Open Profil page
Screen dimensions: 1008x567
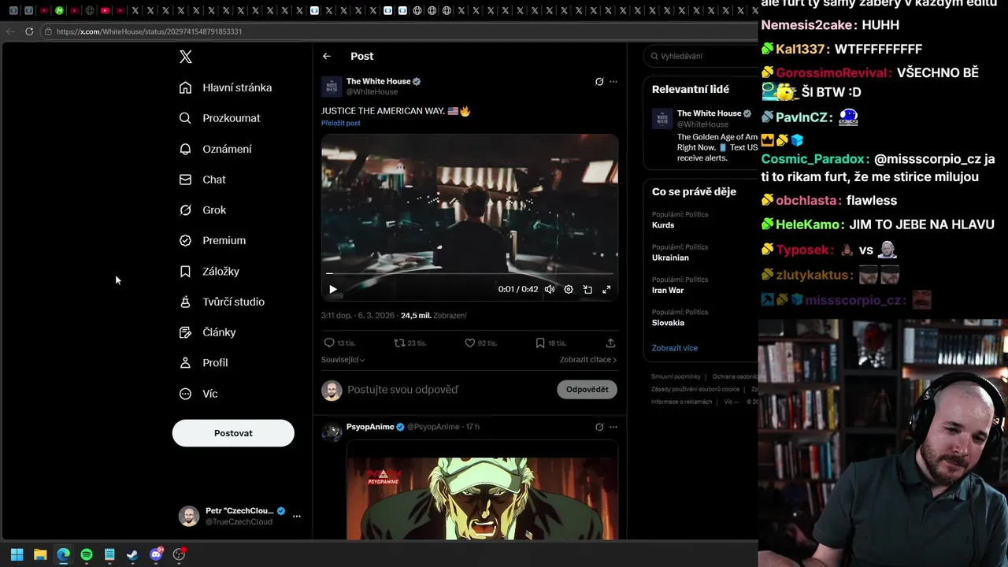click(x=203, y=363)
